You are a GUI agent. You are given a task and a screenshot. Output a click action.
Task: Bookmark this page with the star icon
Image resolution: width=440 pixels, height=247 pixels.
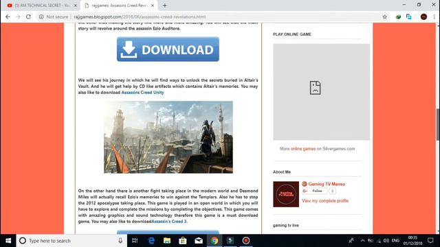tap(385, 16)
